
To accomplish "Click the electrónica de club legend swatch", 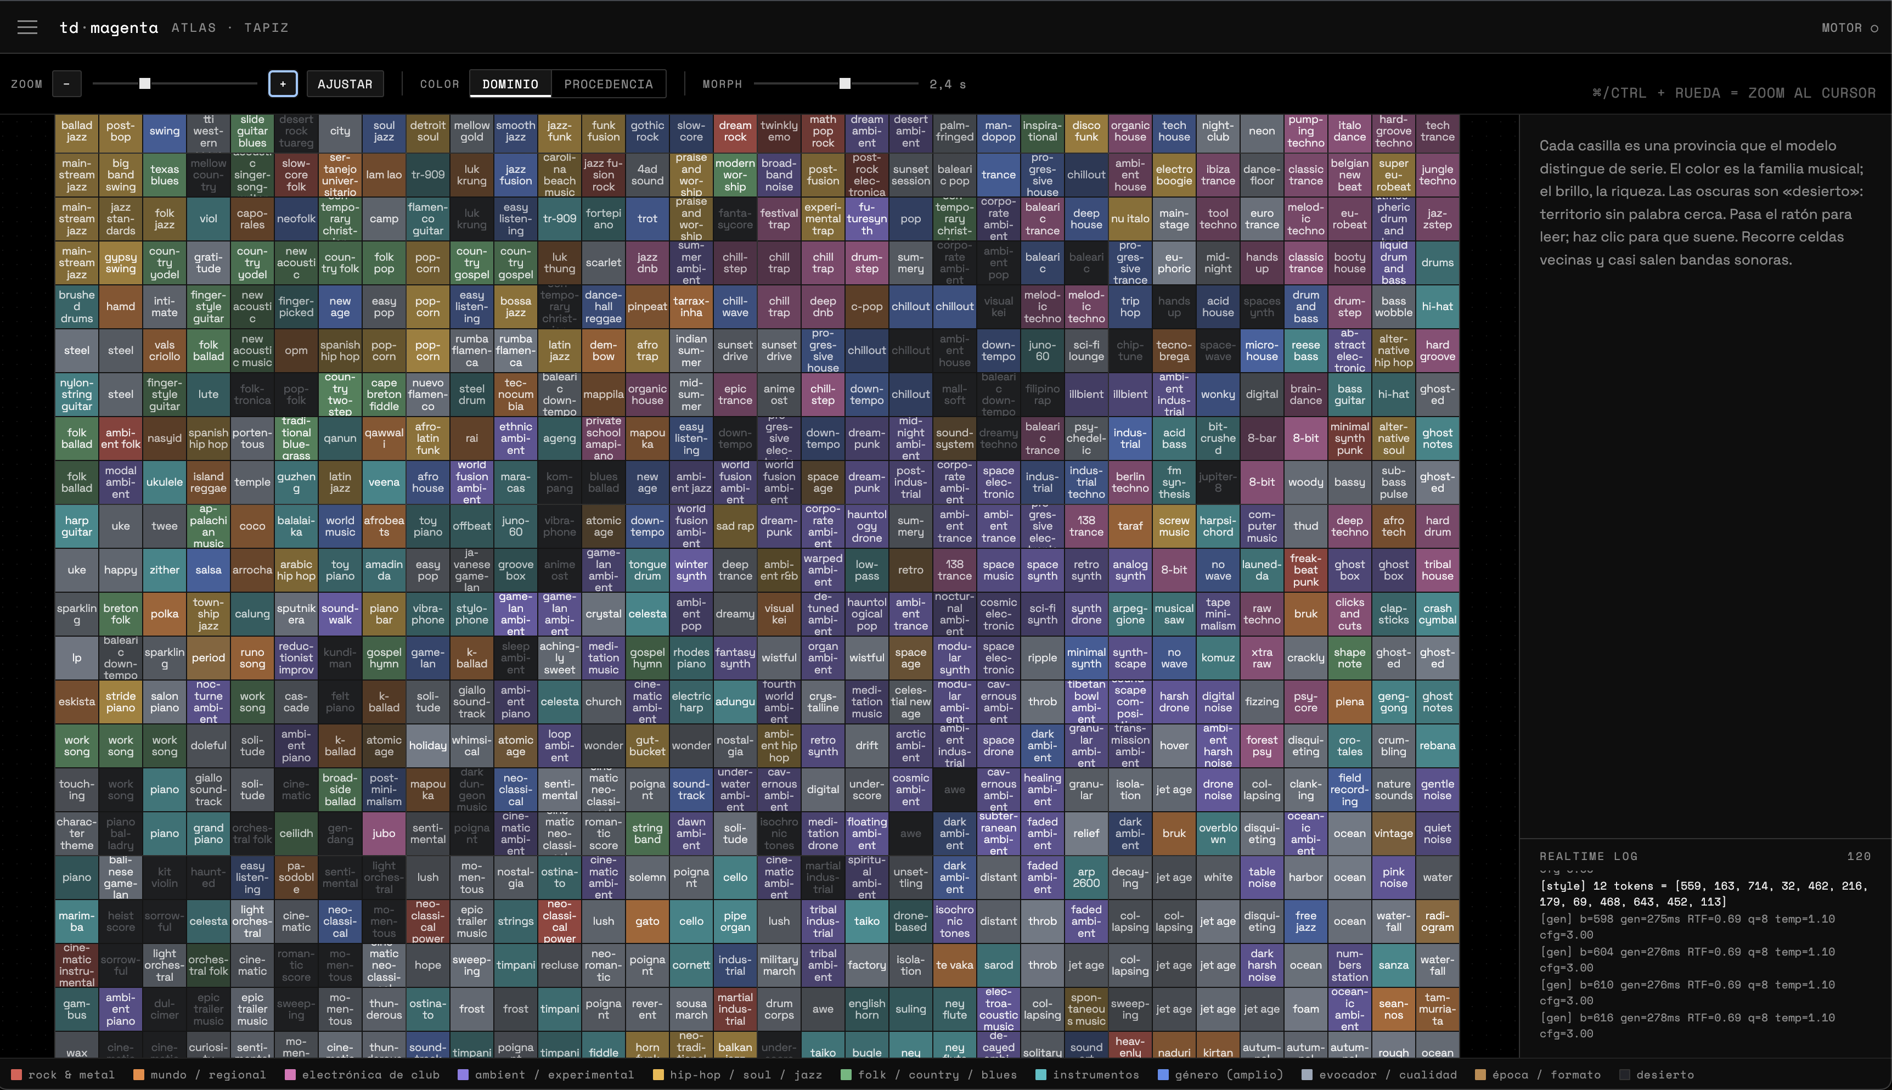I will pyautogui.click(x=290, y=1074).
